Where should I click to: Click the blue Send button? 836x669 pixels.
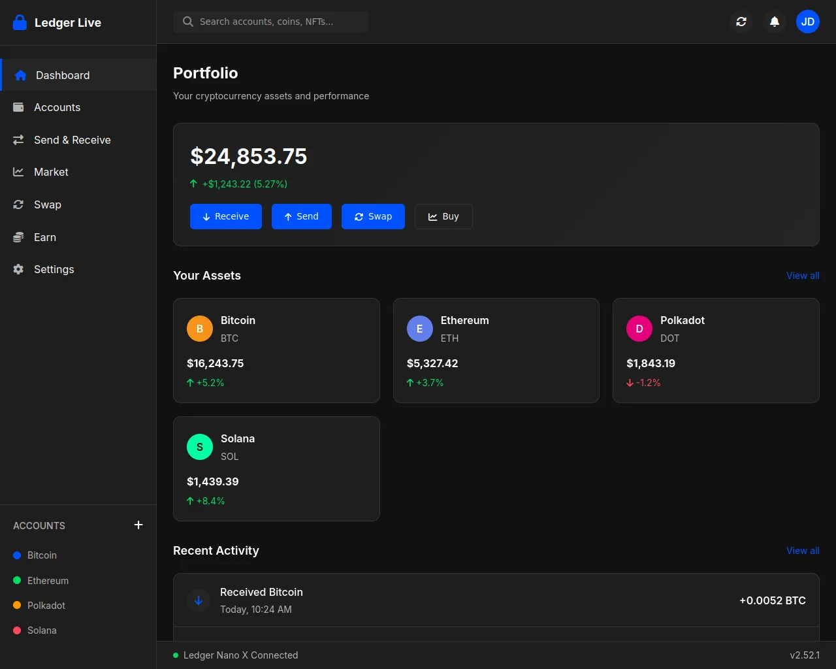(302, 216)
